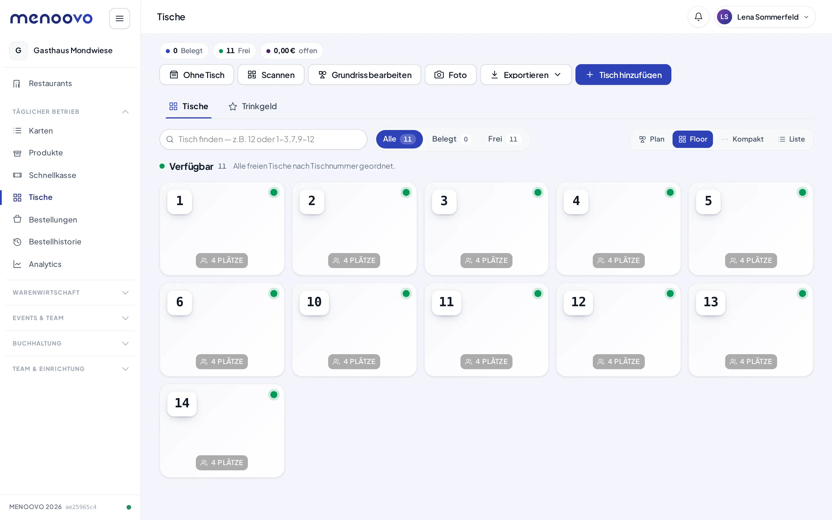Collapse the Täglicher Betrieb section
Image resolution: width=832 pixels, height=520 pixels.
[x=70, y=112]
